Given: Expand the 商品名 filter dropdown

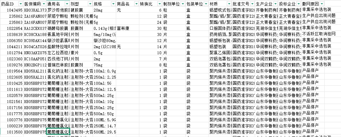Looking at the screenshot, I should (x=136, y=4).
